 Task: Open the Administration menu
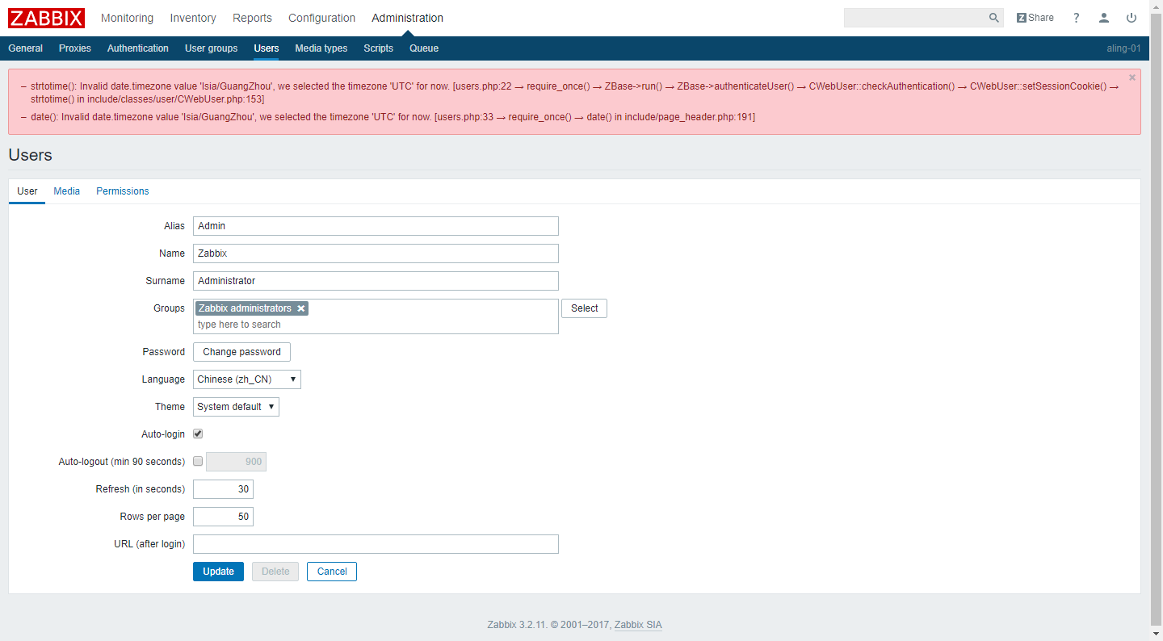pyautogui.click(x=407, y=18)
